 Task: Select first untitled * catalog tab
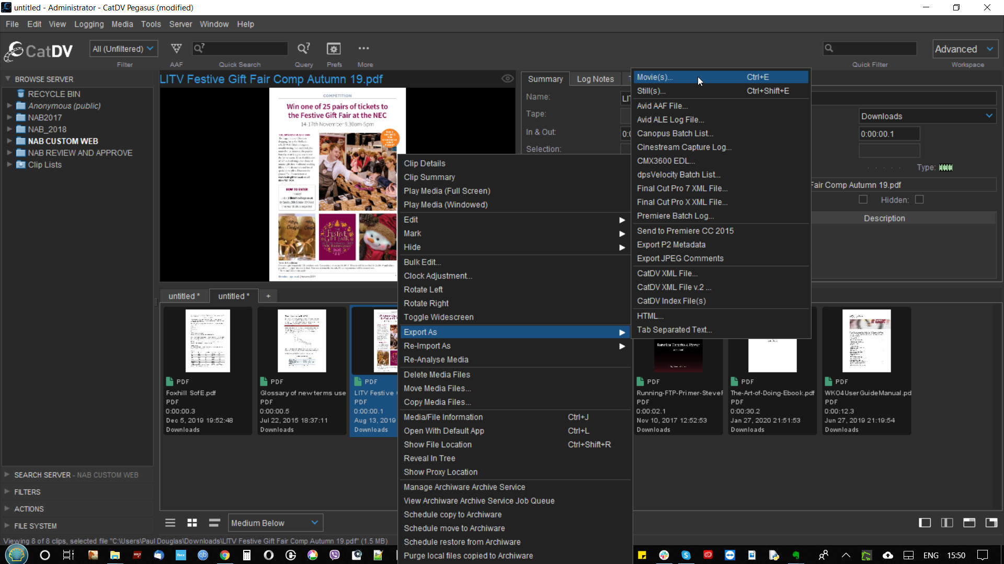pyautogui.click(x=184, y=296)
